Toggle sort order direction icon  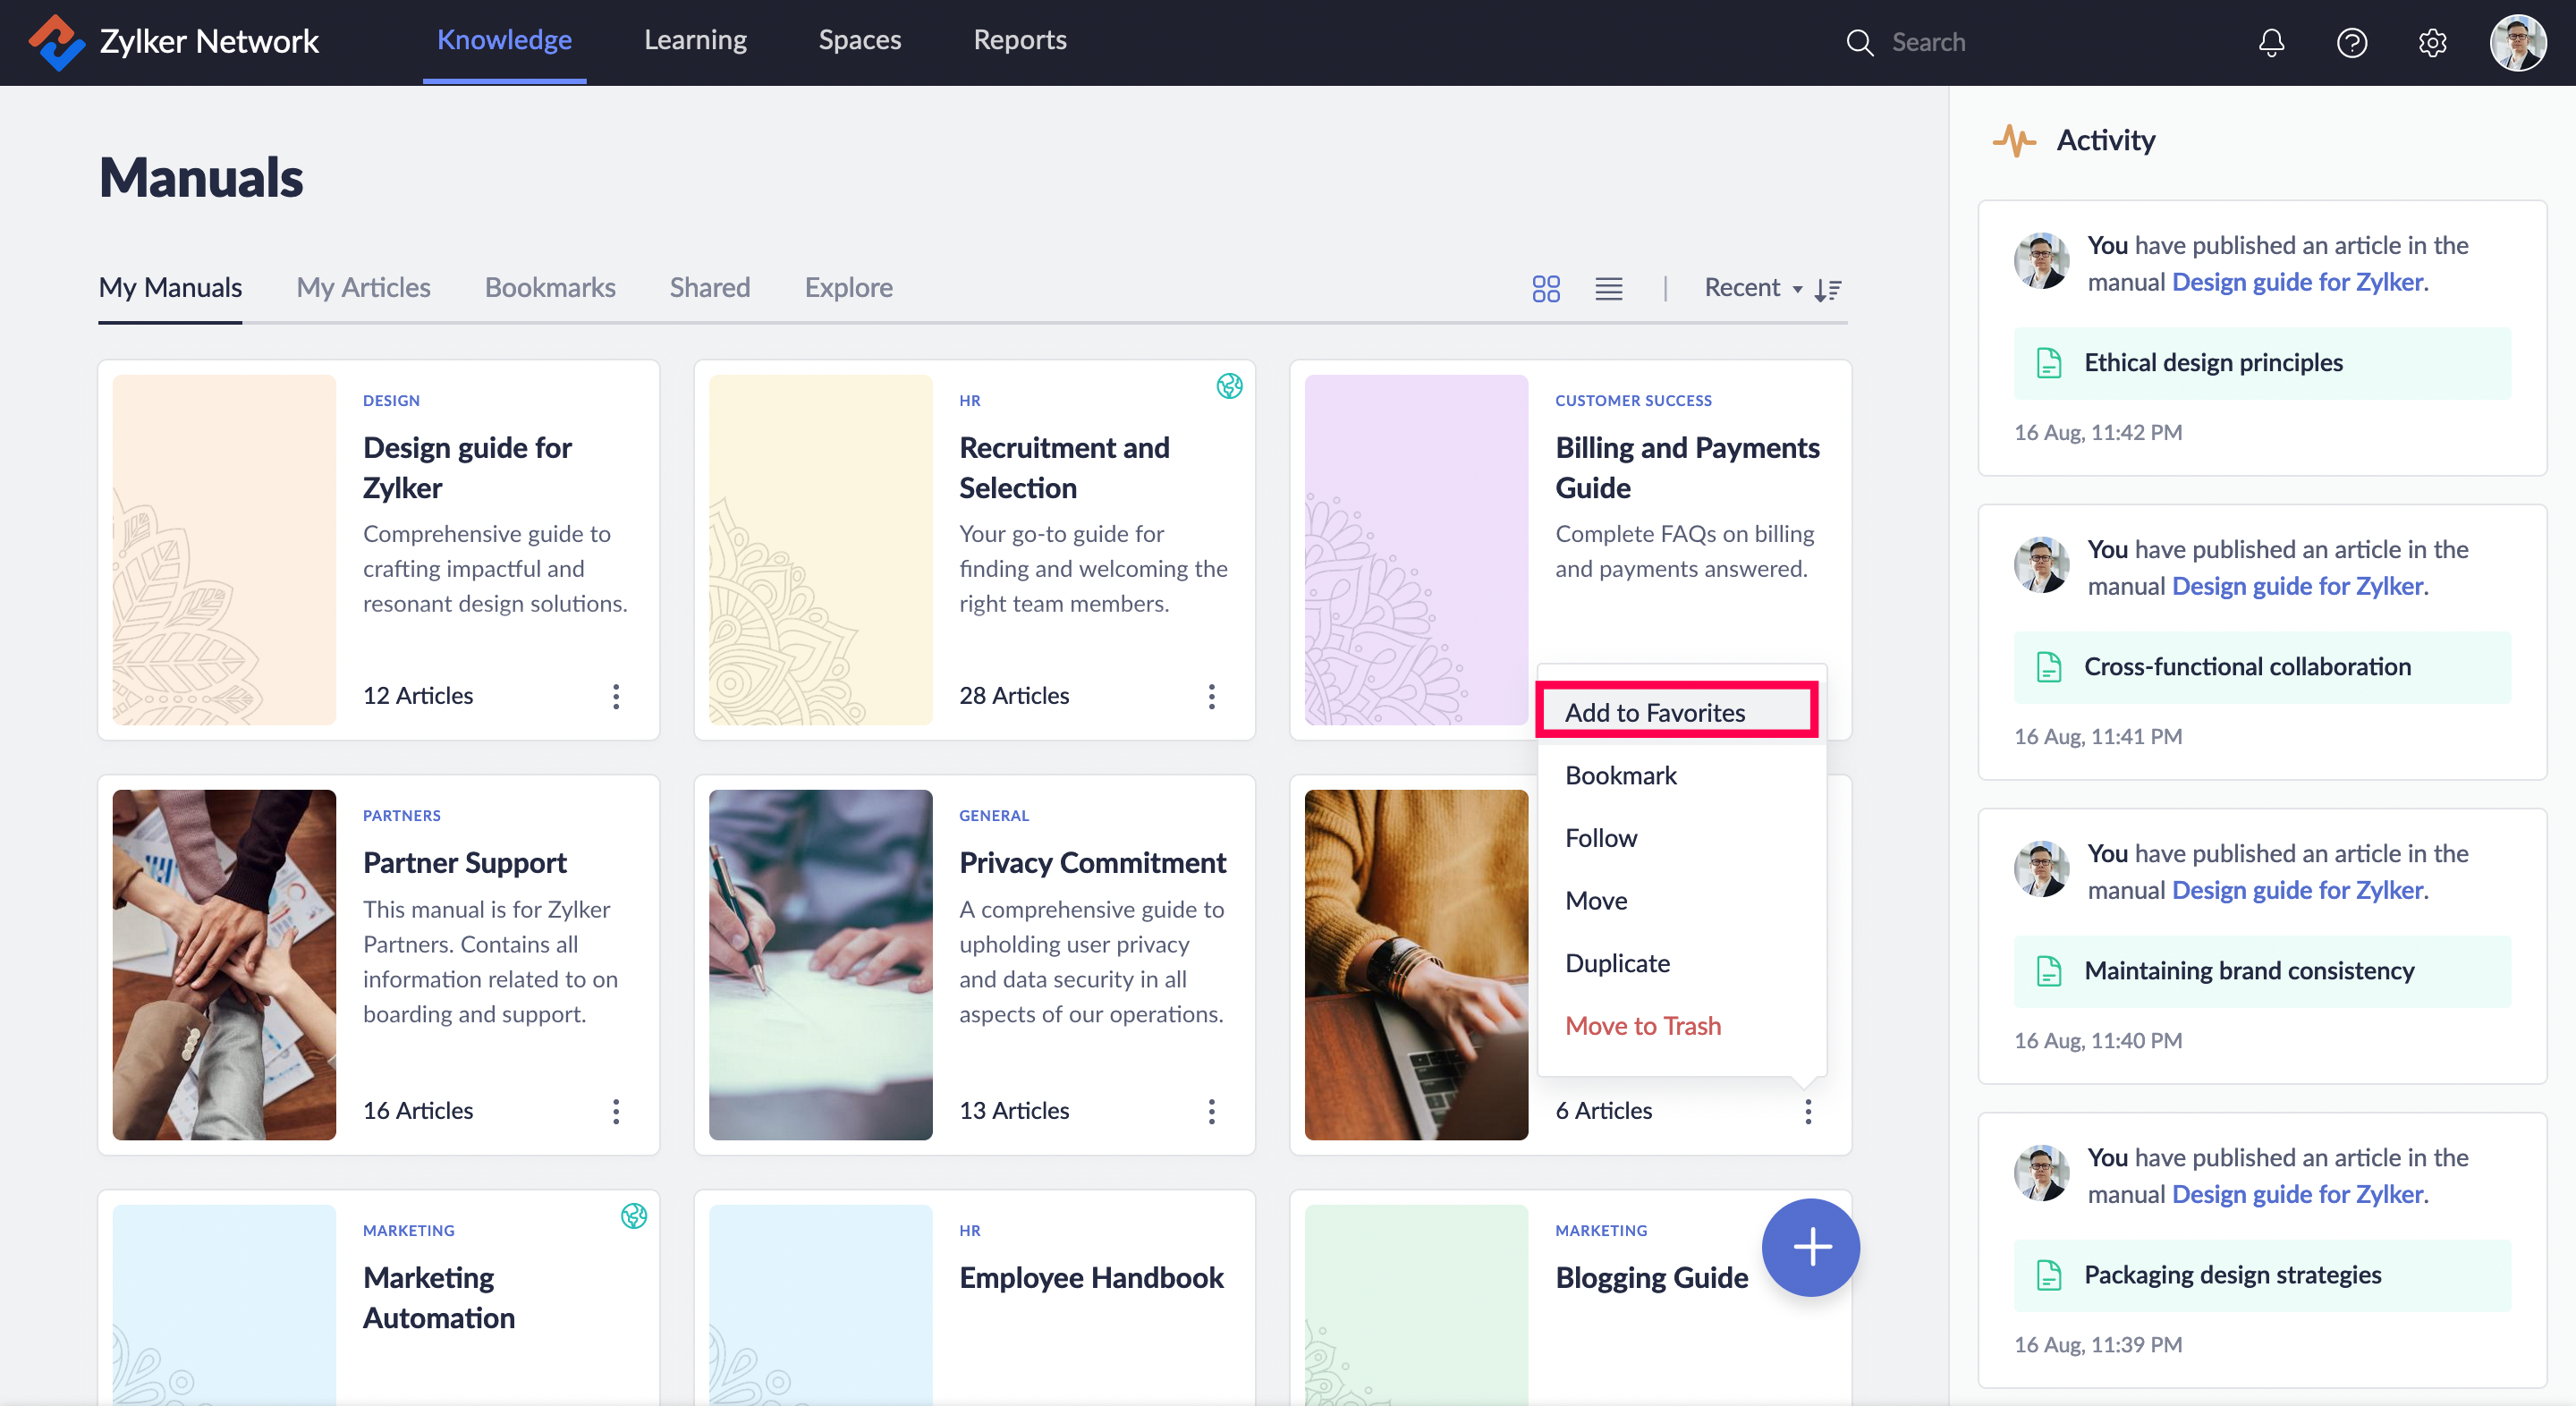click(x=1828, y=289)
